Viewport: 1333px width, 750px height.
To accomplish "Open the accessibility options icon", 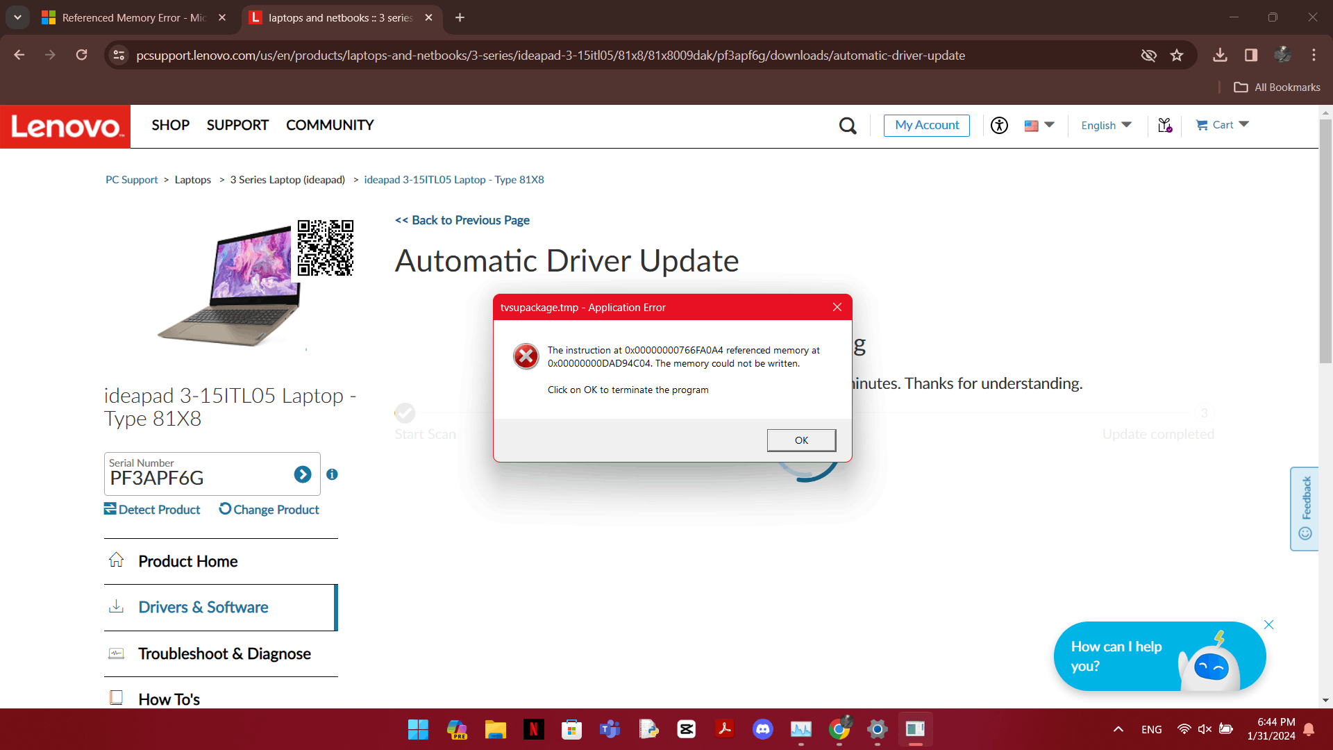I will (999, 126).
